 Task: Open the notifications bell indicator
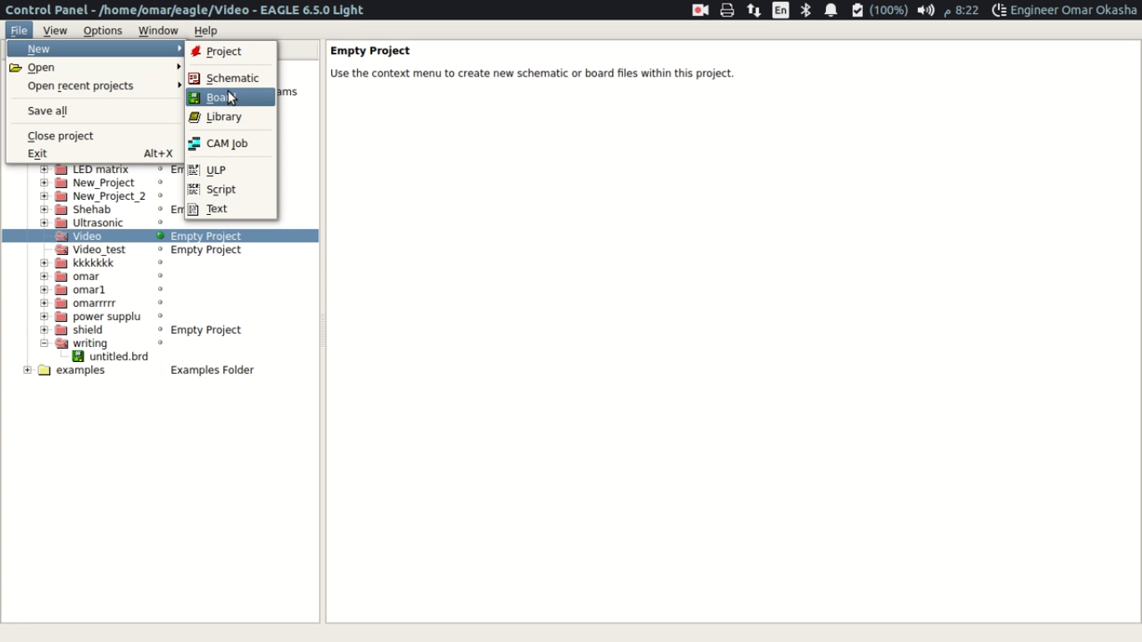tap(831, 10)
